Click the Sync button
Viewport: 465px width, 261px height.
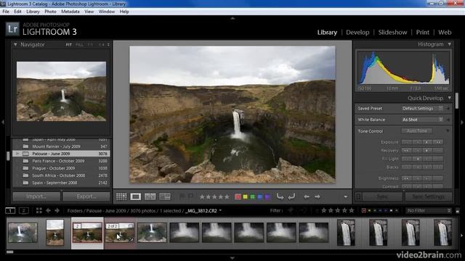(382, 196)
